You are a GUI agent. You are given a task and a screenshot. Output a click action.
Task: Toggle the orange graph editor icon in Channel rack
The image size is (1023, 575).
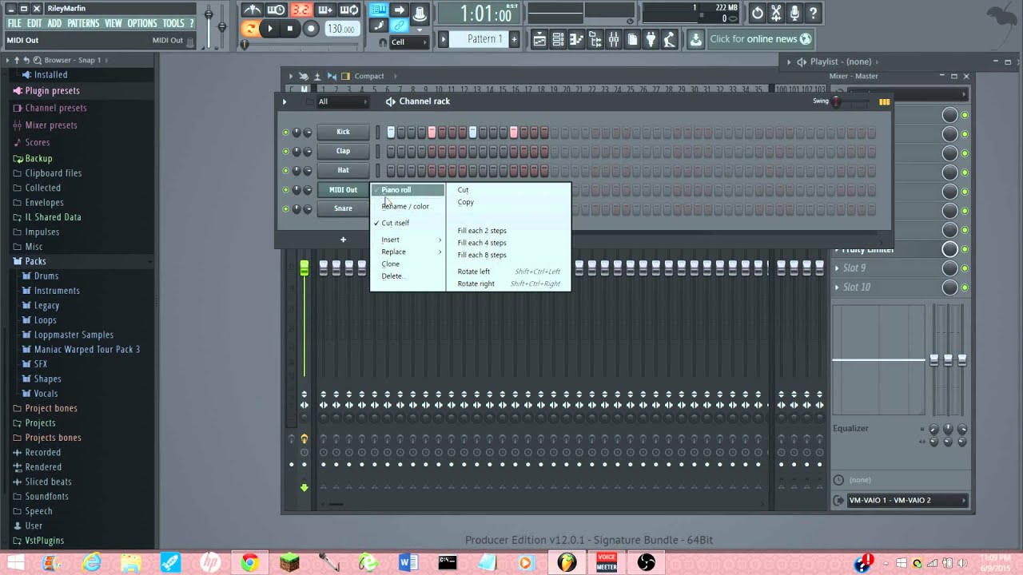point(884,101)
